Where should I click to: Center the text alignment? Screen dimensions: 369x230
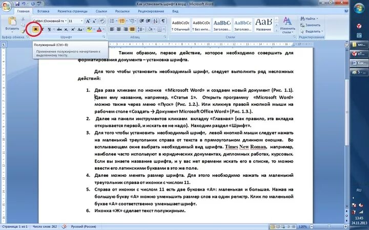119,29
